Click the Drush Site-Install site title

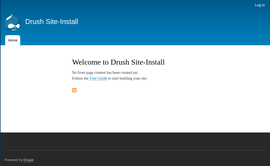(52, 22)
